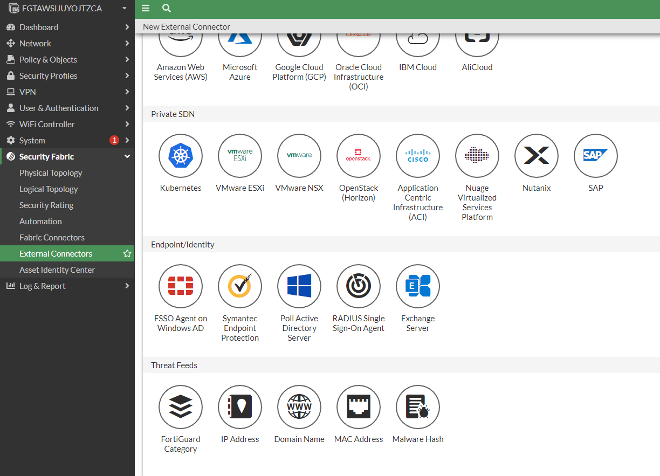
Task: Select the IBM Cloud connector
Action: (x=418, y=45)
